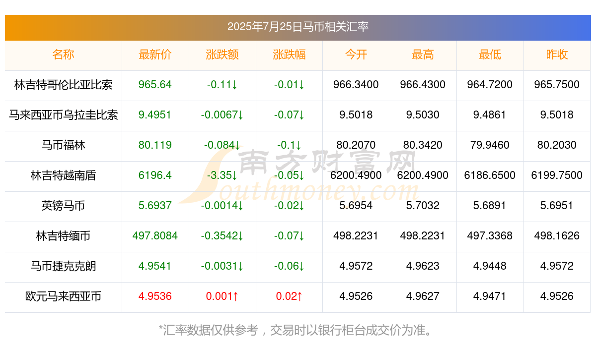Screen dimensions: 596x346
Task: Click latest price 965.64
Action: pos(155,85)
